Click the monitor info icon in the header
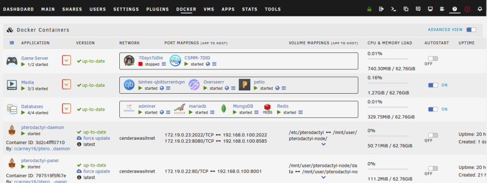 (431, 9)
